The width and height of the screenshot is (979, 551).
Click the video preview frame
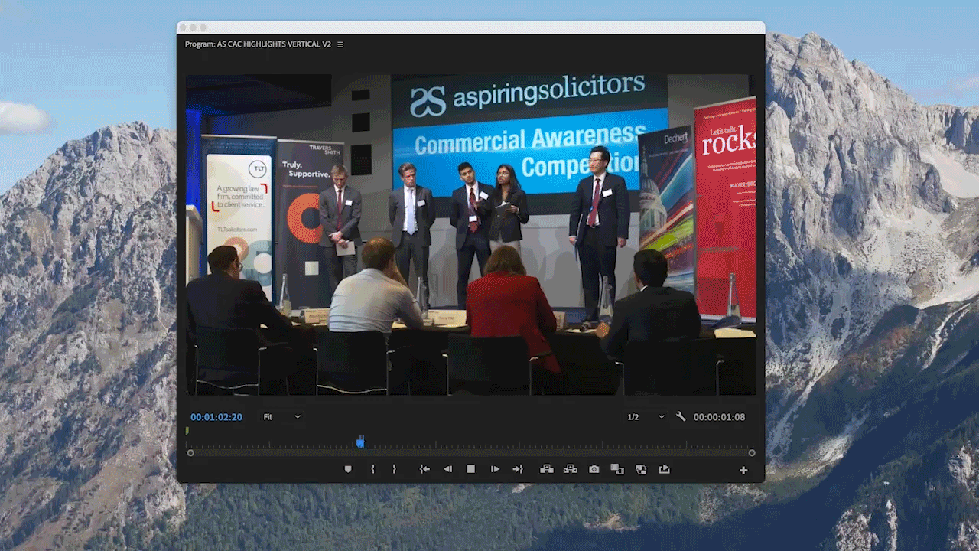tap(470, 234)
